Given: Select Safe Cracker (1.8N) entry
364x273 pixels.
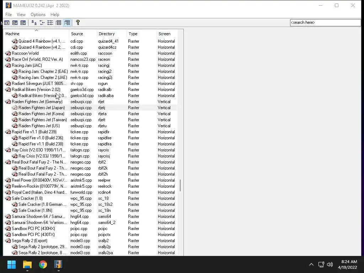Looking at the screenshot, I should tap(35, 210).
